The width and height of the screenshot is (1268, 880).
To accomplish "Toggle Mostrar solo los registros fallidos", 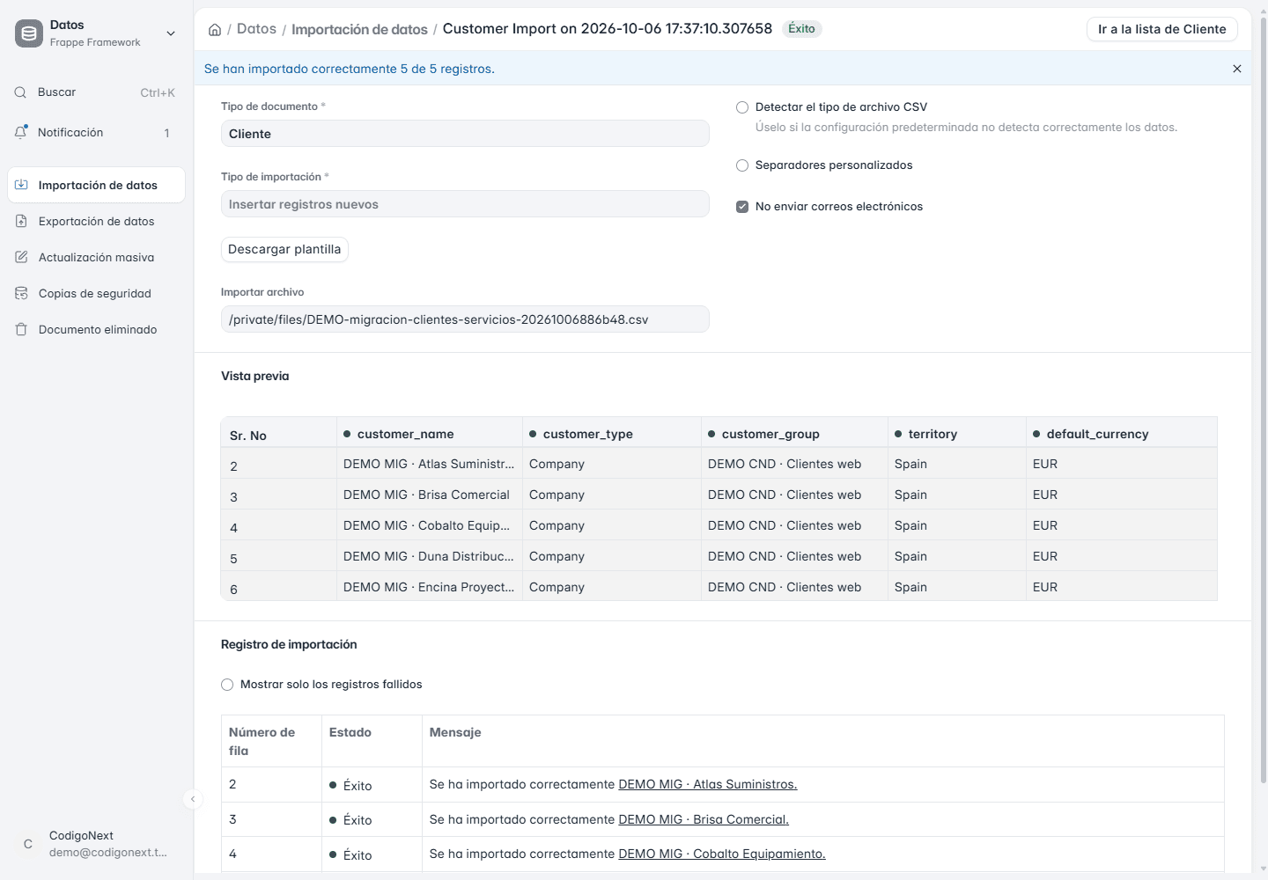I will click(x=227, y=685).
